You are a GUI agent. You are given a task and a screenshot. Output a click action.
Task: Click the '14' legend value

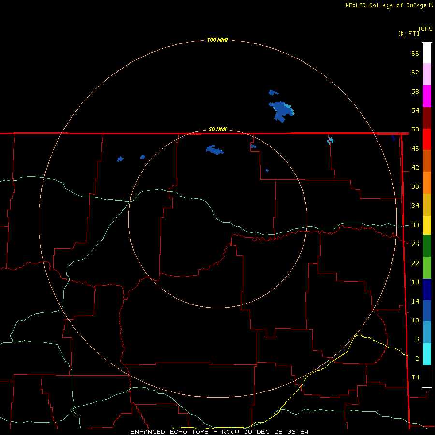click(x=415, y=301)
